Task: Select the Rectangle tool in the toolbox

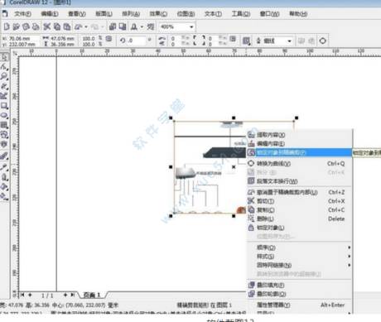Action: pos(4,106)
